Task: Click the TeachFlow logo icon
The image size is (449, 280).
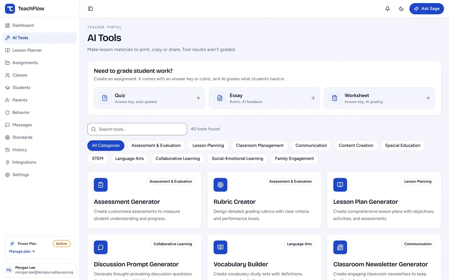Action: [x=10, y=9]
